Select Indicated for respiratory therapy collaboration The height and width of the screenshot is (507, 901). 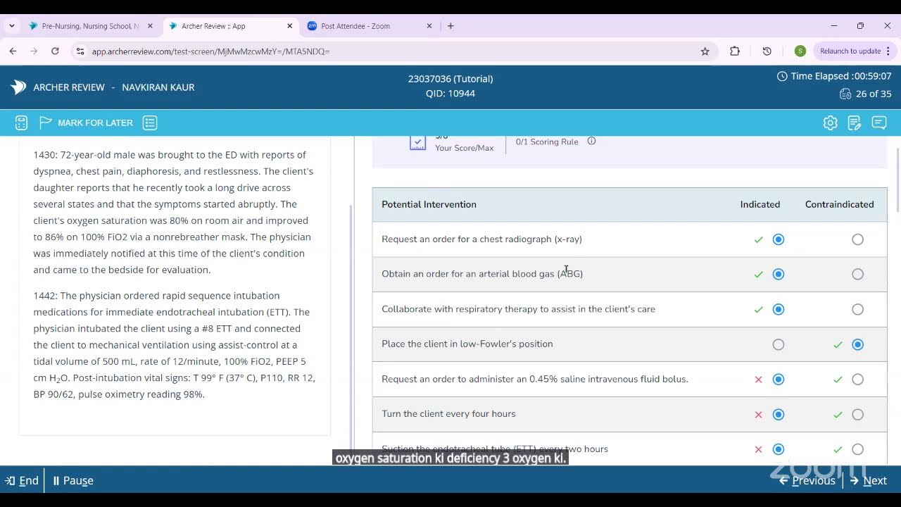click(x=778, y=309)
